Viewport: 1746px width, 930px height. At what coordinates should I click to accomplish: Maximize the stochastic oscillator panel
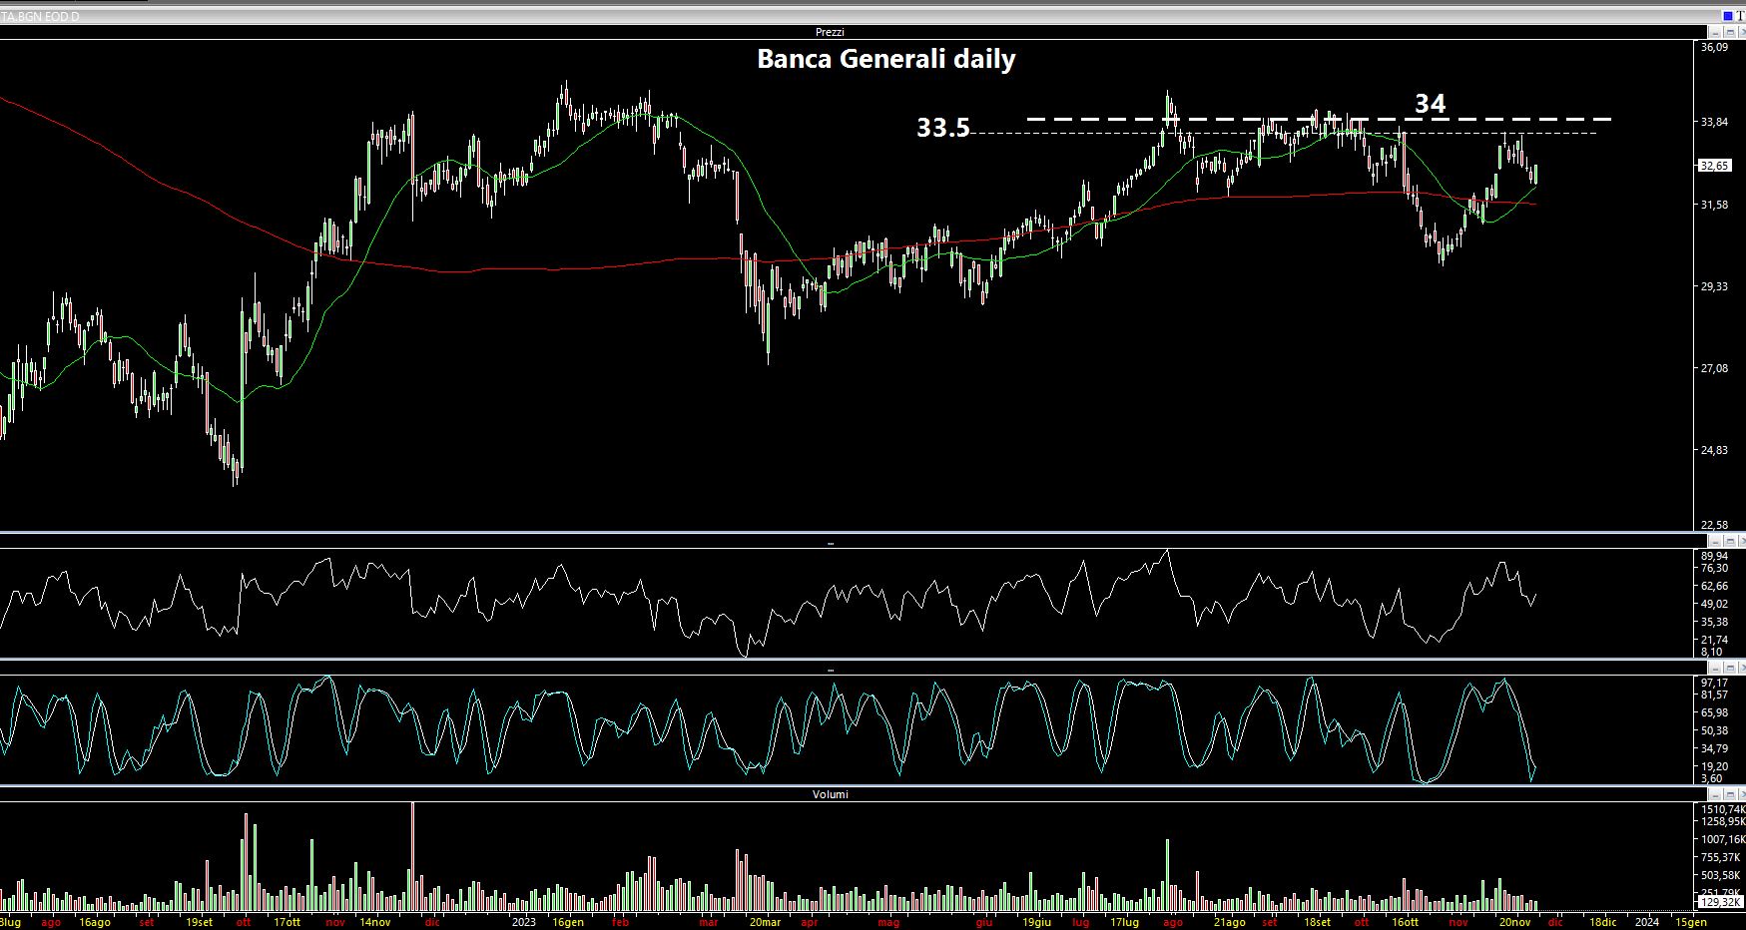click(1730, 667)
